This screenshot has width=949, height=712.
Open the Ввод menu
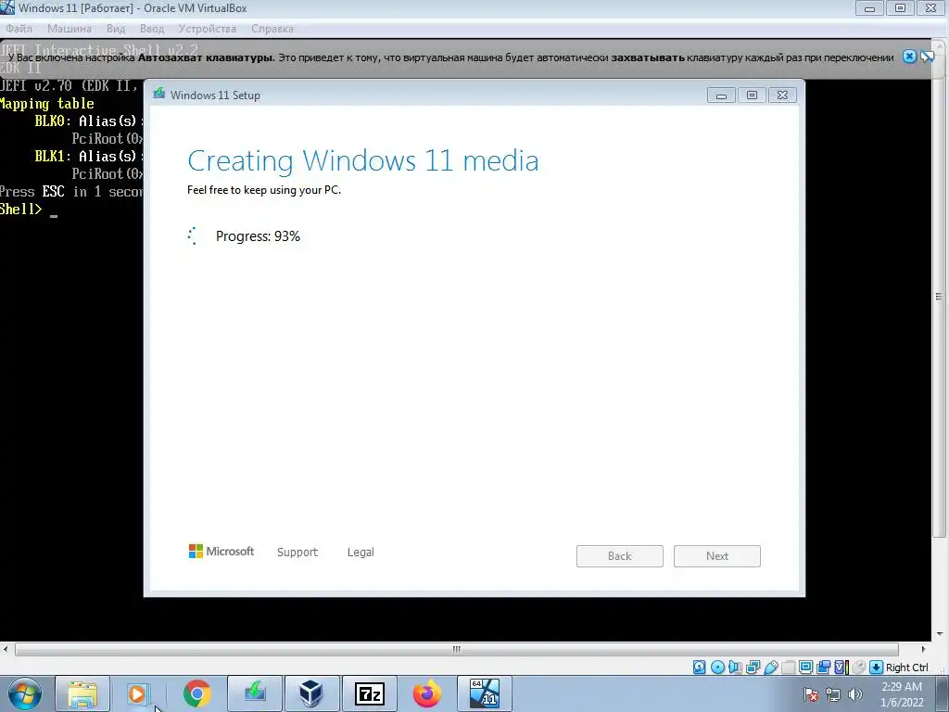click(152, 29)
